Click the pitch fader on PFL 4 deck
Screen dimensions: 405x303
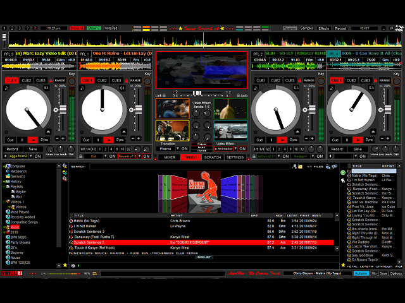point(387,109)
